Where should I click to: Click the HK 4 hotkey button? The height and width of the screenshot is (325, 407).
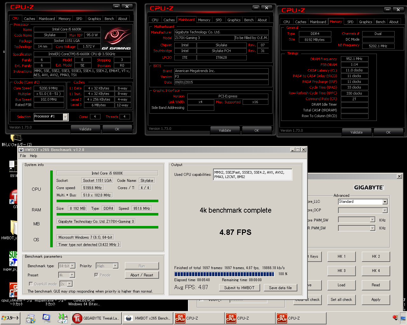click(x=376, y=271)
